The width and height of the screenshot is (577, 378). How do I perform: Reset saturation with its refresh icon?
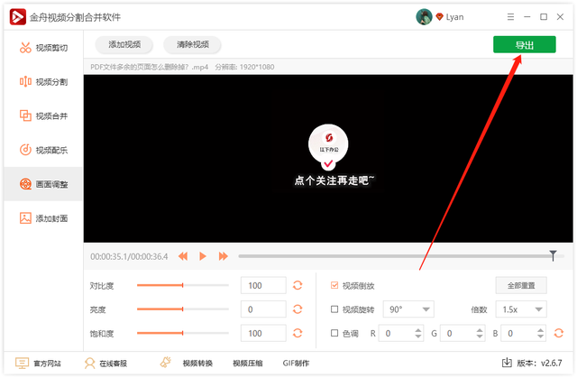point(298,333)
